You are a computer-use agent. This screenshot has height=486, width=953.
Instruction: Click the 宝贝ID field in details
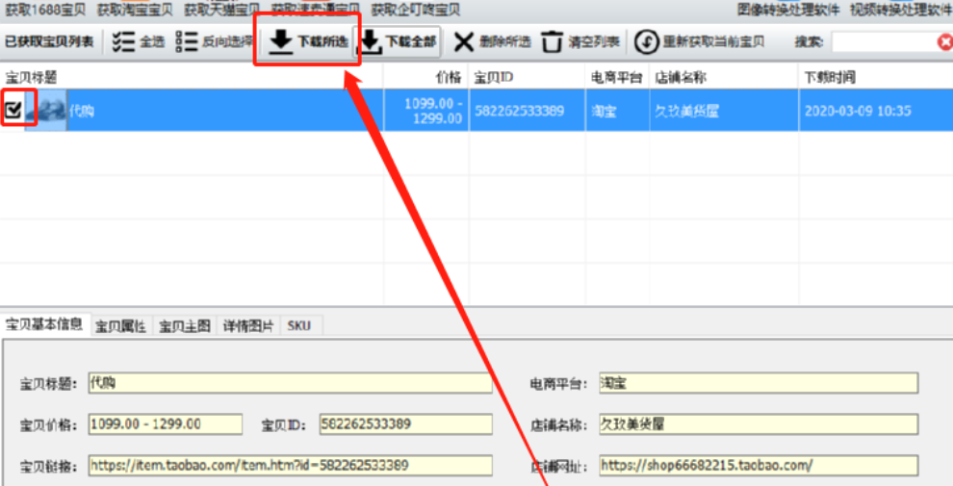[406, 424]
